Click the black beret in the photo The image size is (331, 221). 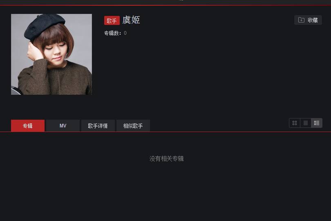pos(43,27)
